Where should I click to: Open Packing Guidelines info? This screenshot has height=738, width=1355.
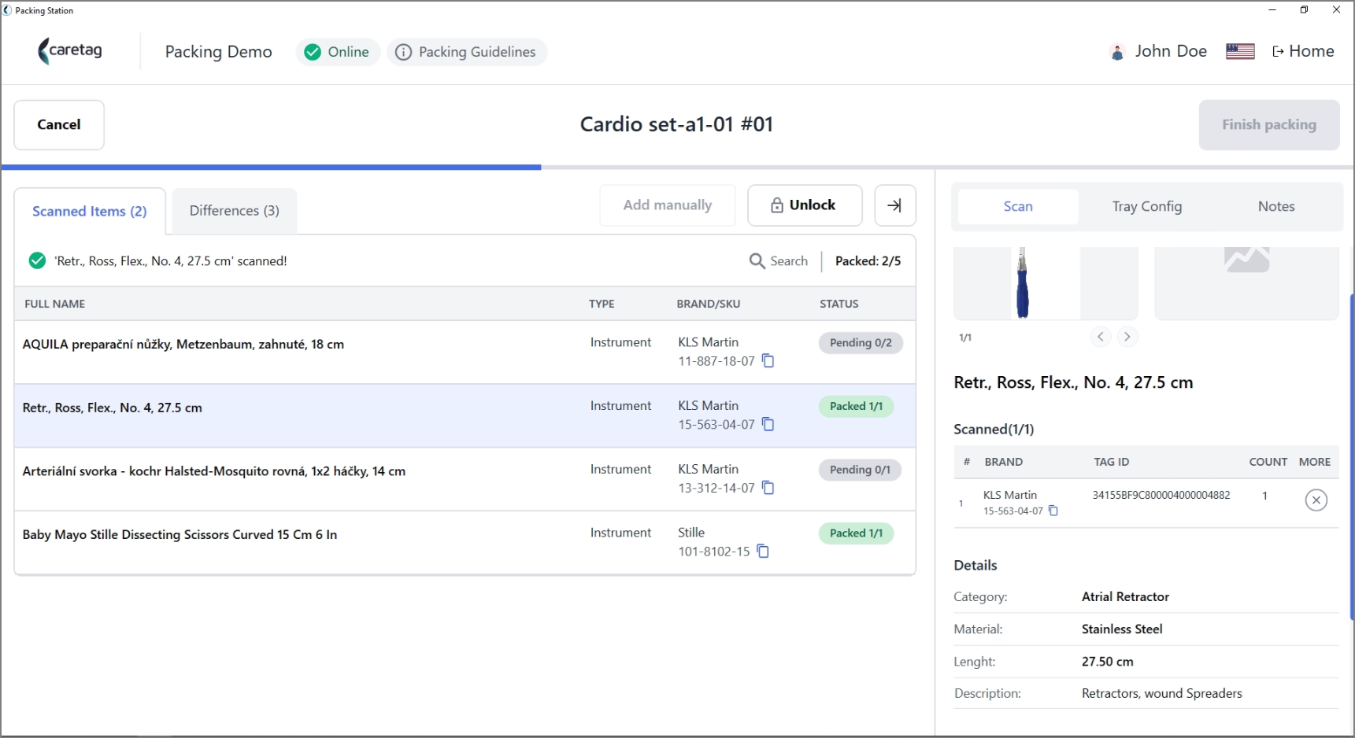click(x=467, y=52)
